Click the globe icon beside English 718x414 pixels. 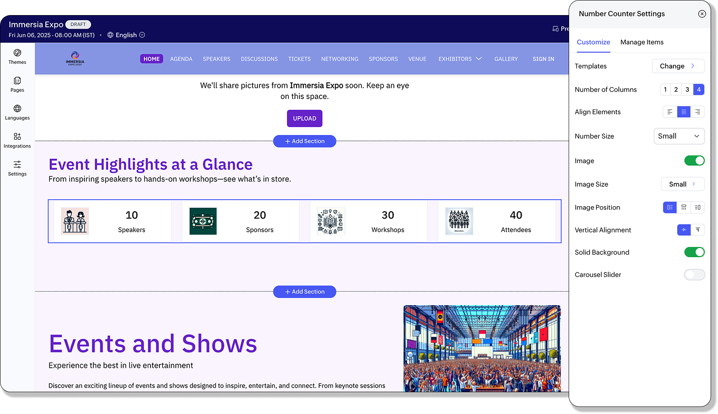(x=111, y=35)
